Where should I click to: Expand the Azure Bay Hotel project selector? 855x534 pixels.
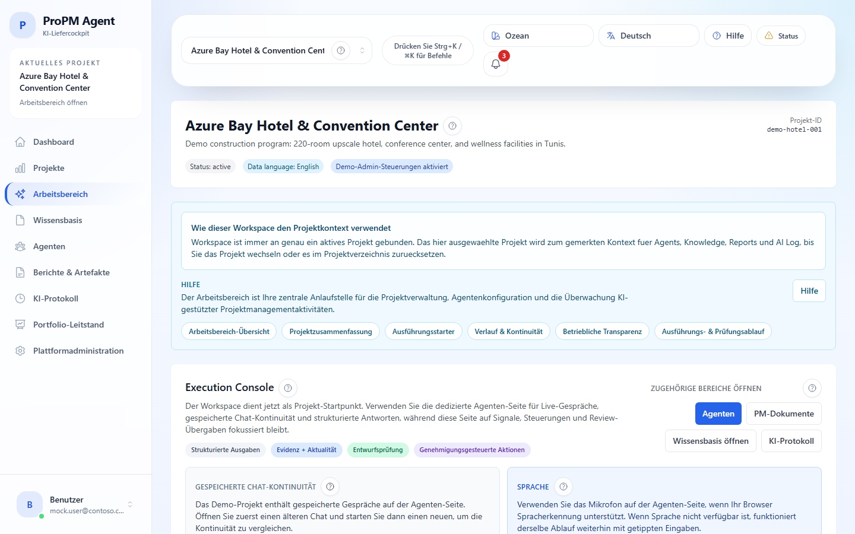pyautogui.click(x=362, y=50)
